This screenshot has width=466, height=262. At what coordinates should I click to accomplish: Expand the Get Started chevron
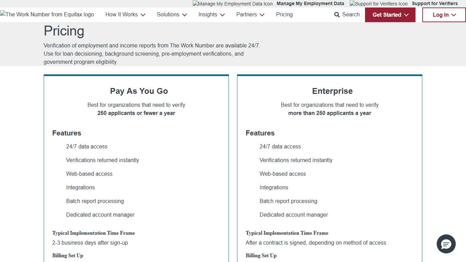tap(407, 15)
